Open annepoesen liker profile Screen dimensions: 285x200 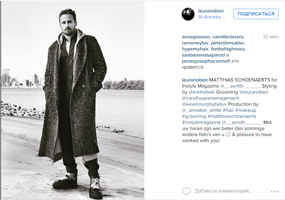(x=196, y=37)
